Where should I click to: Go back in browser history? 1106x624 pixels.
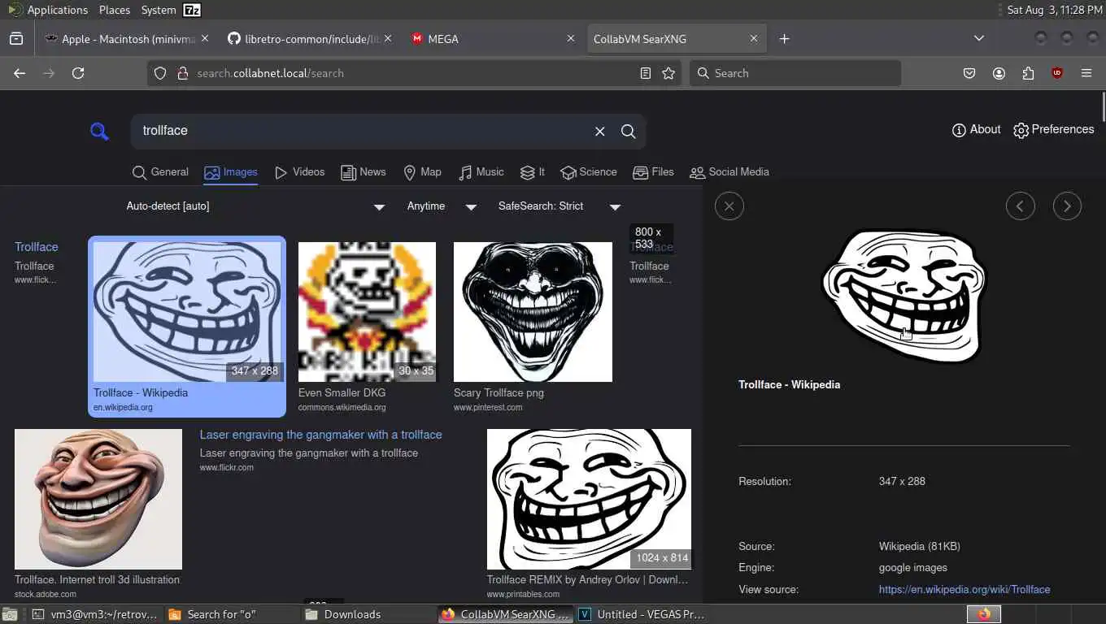point(20,73)
